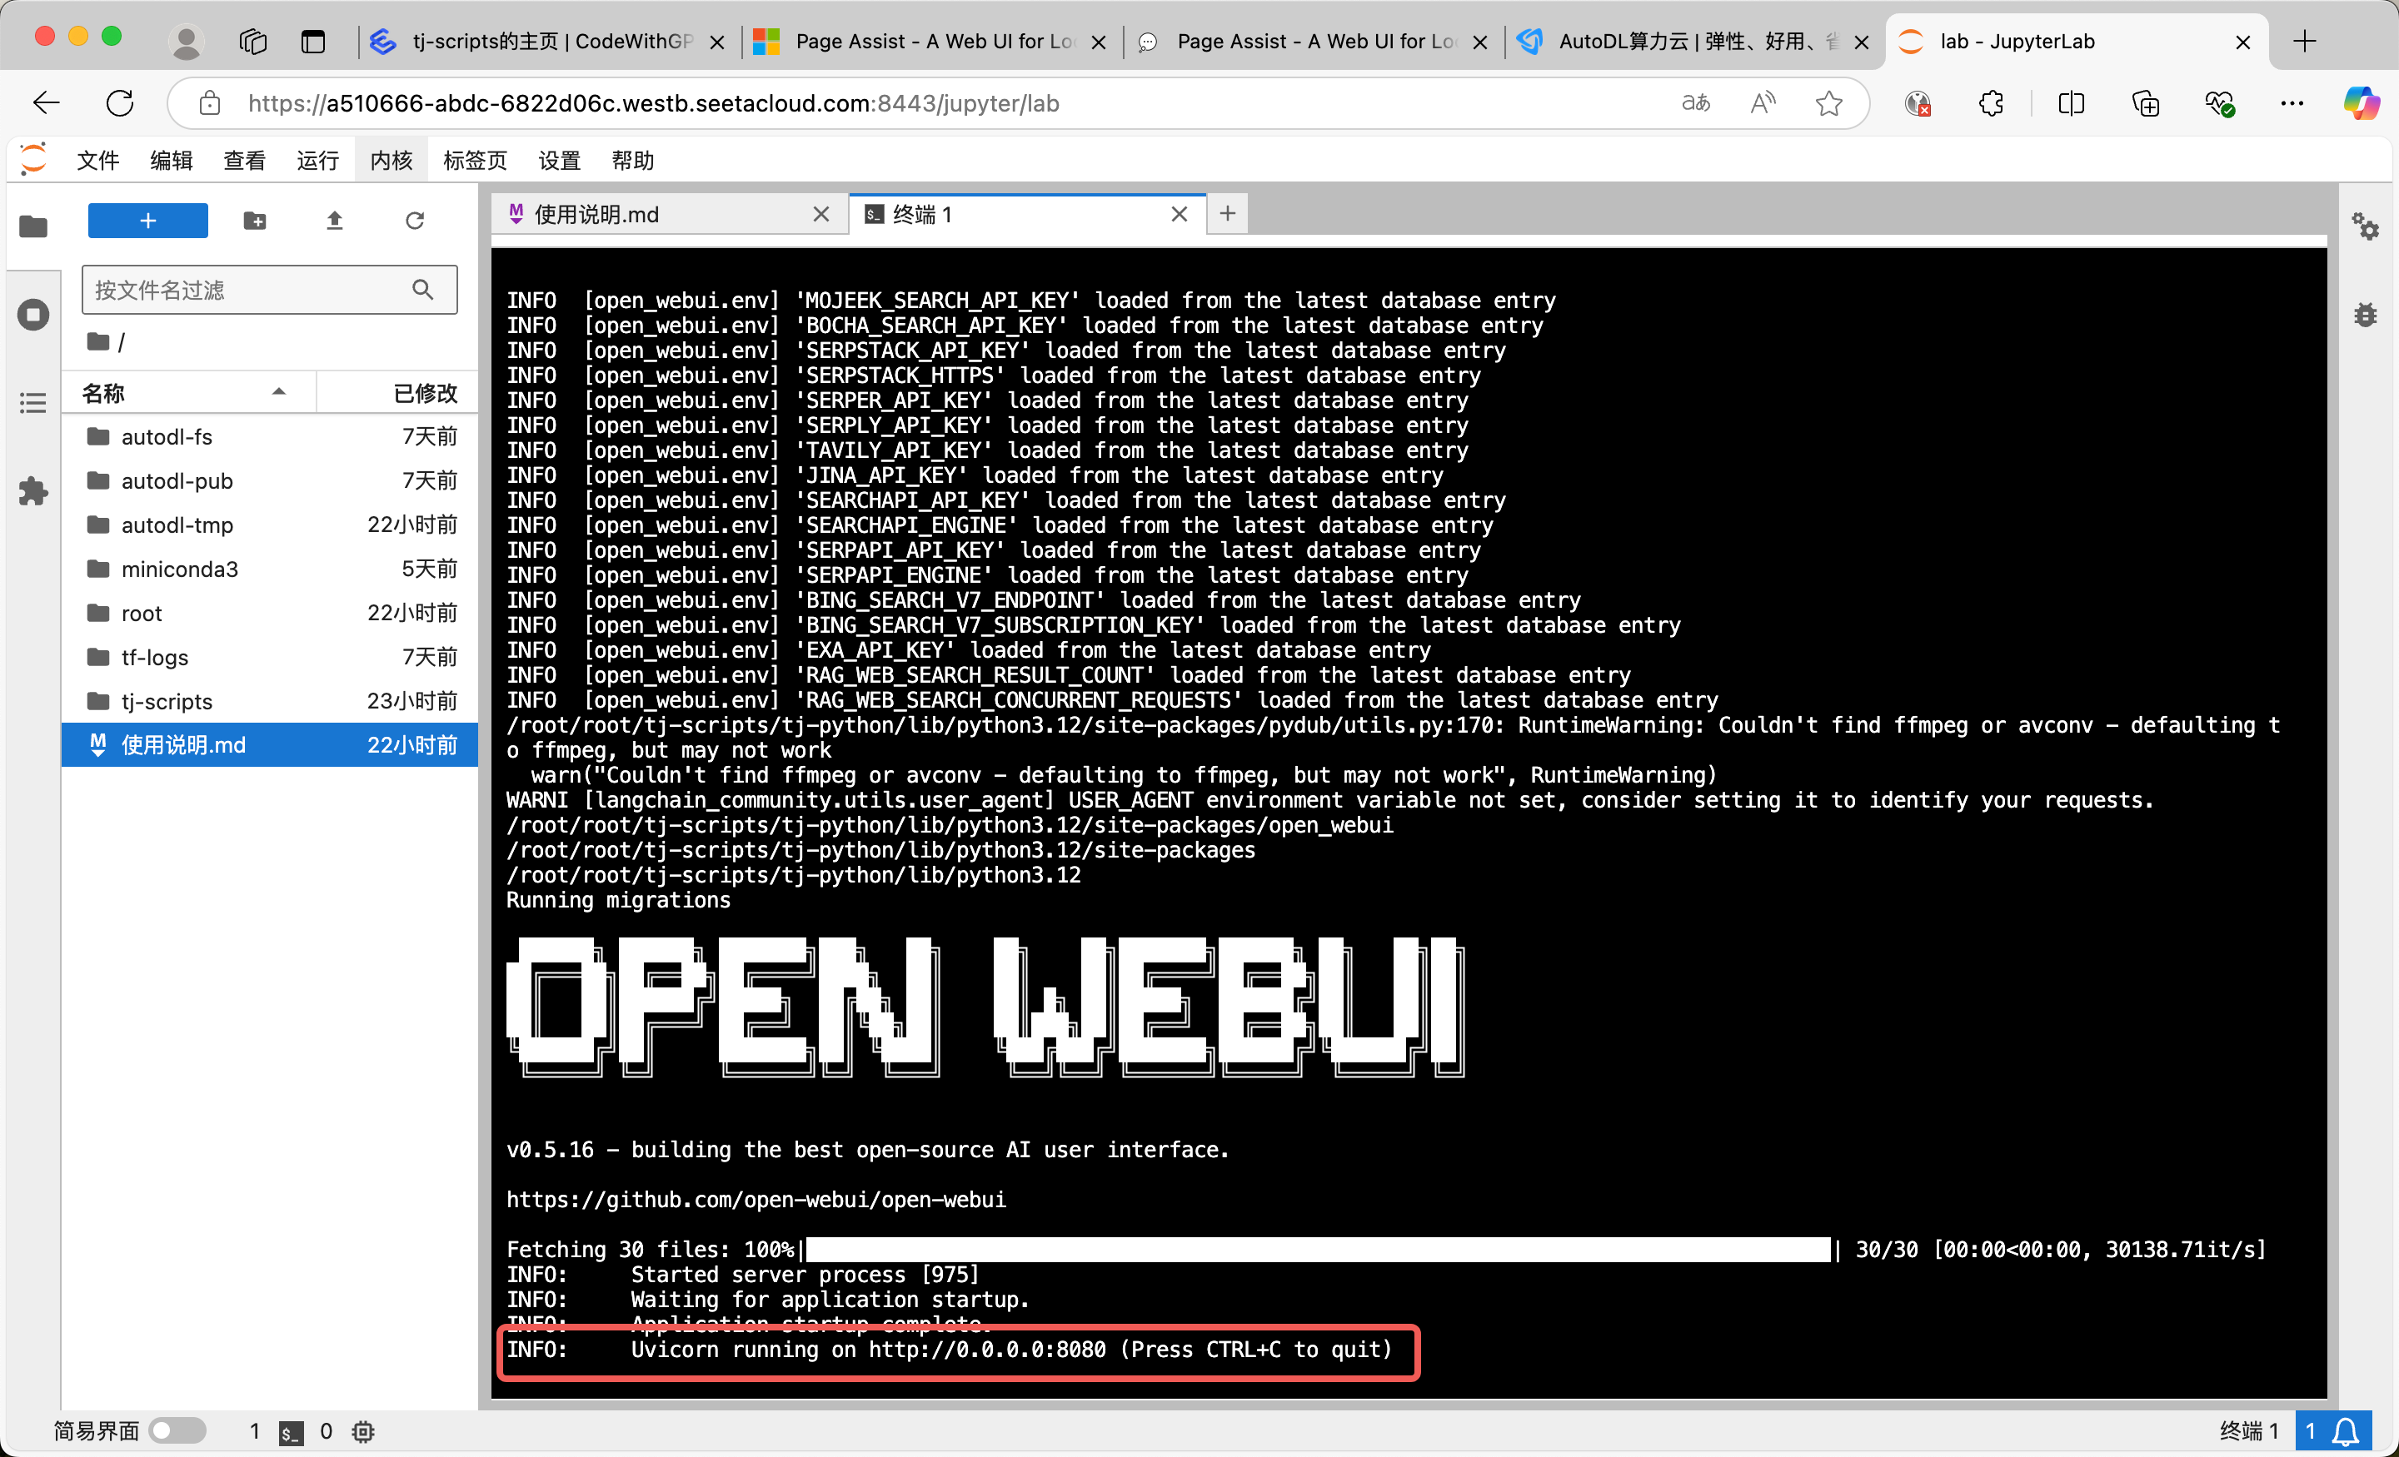Open the autodl-tmp folder
Screen dimensions: 2399x1457
270,525
